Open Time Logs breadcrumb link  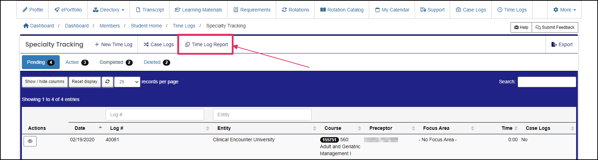(x=184, y=26)
